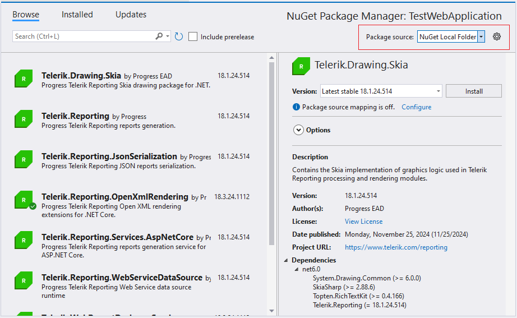Viewport: 517px width, 318px height.
Task: Open the View License link
Action: point(363,222)
